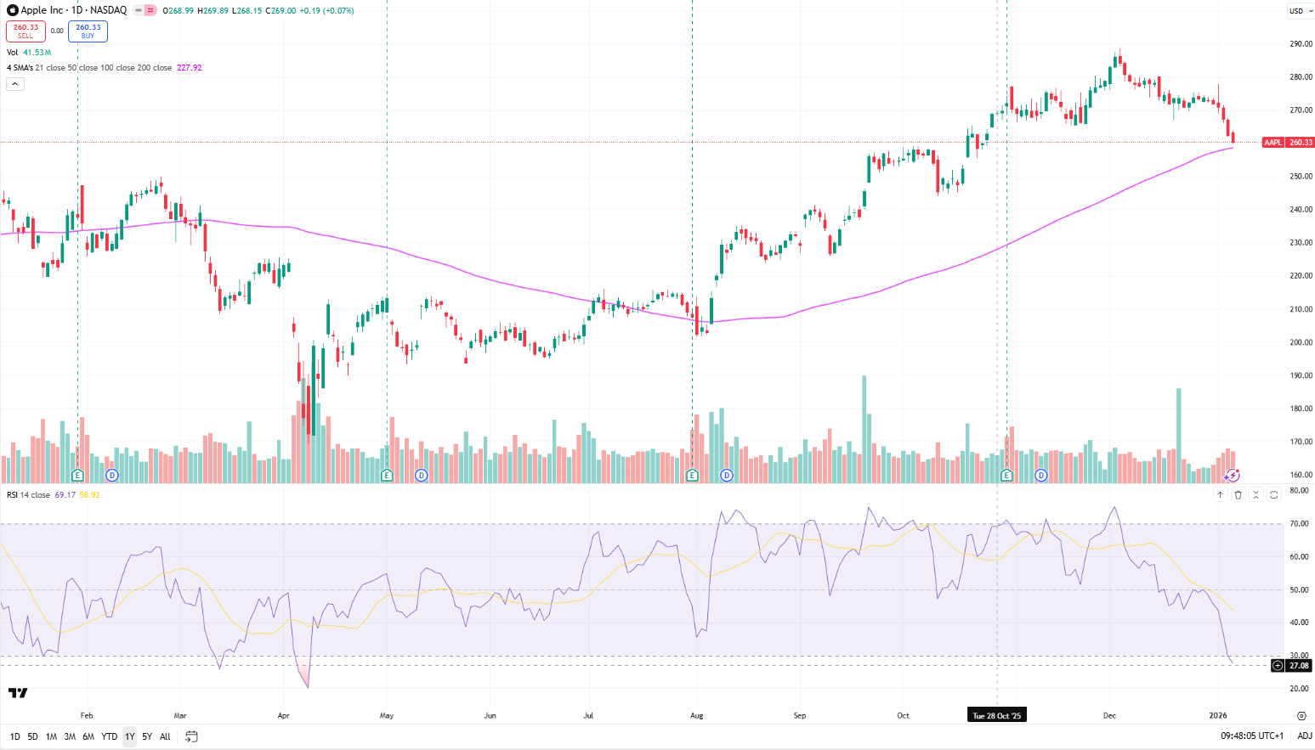The width and height of the screenshot is (1315, 750).
Task: Collapse the indicator legend with the chevron
Action: click(14, 84)
